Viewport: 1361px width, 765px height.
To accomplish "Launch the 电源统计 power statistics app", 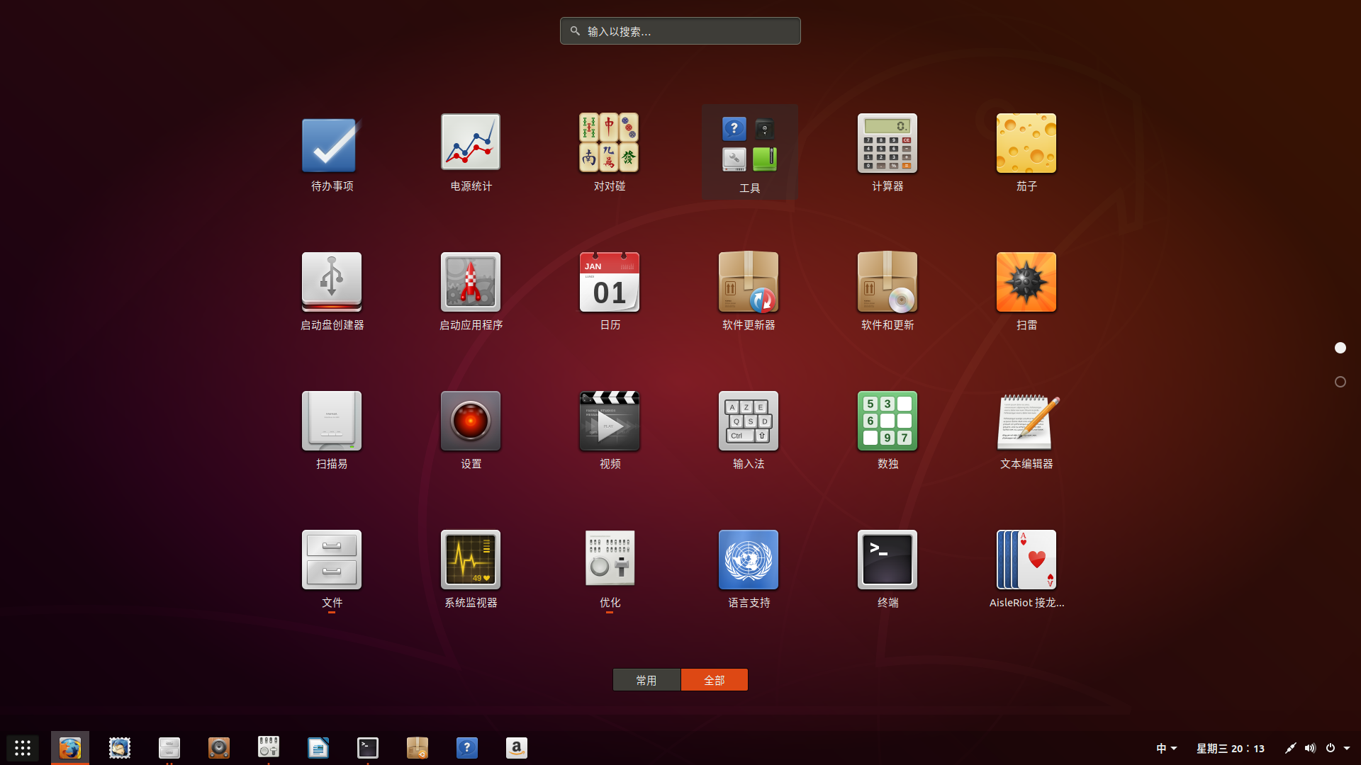I will click(x=470, y=144).
